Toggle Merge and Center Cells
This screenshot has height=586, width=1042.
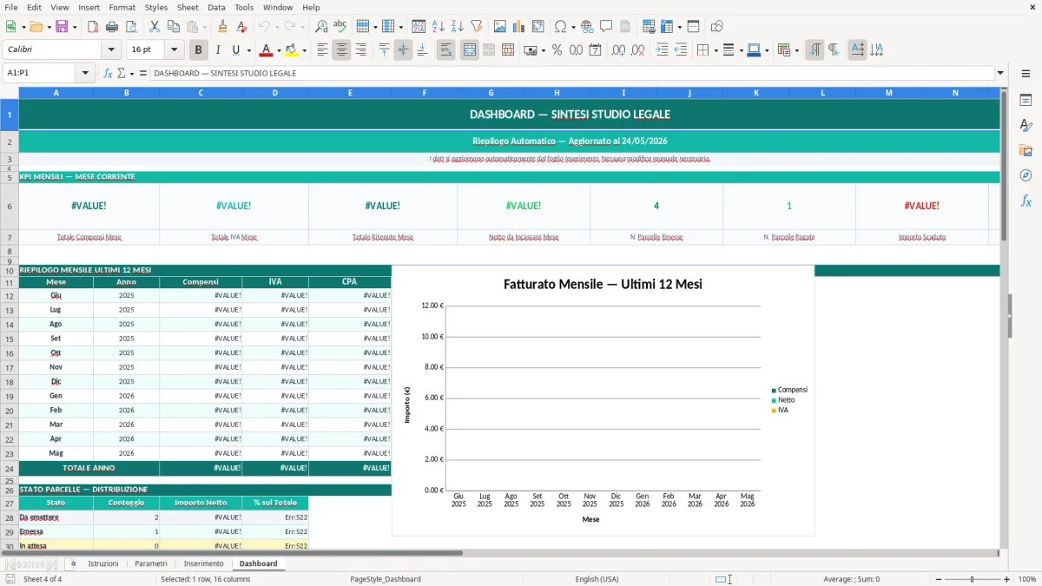(470, 50)
